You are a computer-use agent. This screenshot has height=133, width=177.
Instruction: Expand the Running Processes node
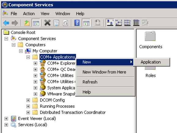pyautogui.click(x=28, y=106)
